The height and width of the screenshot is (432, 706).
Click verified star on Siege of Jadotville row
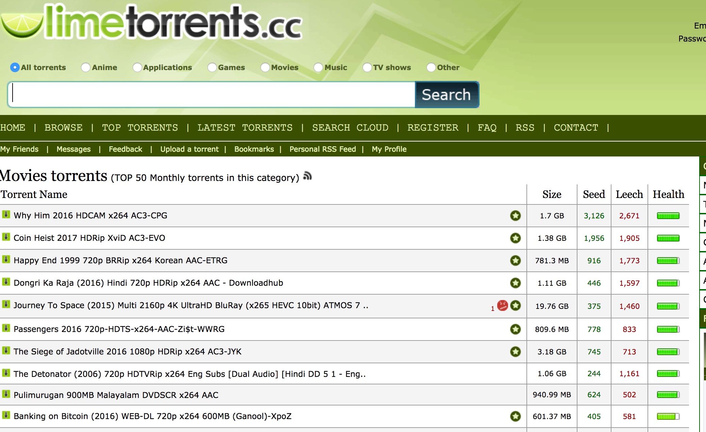coord(515,351)
